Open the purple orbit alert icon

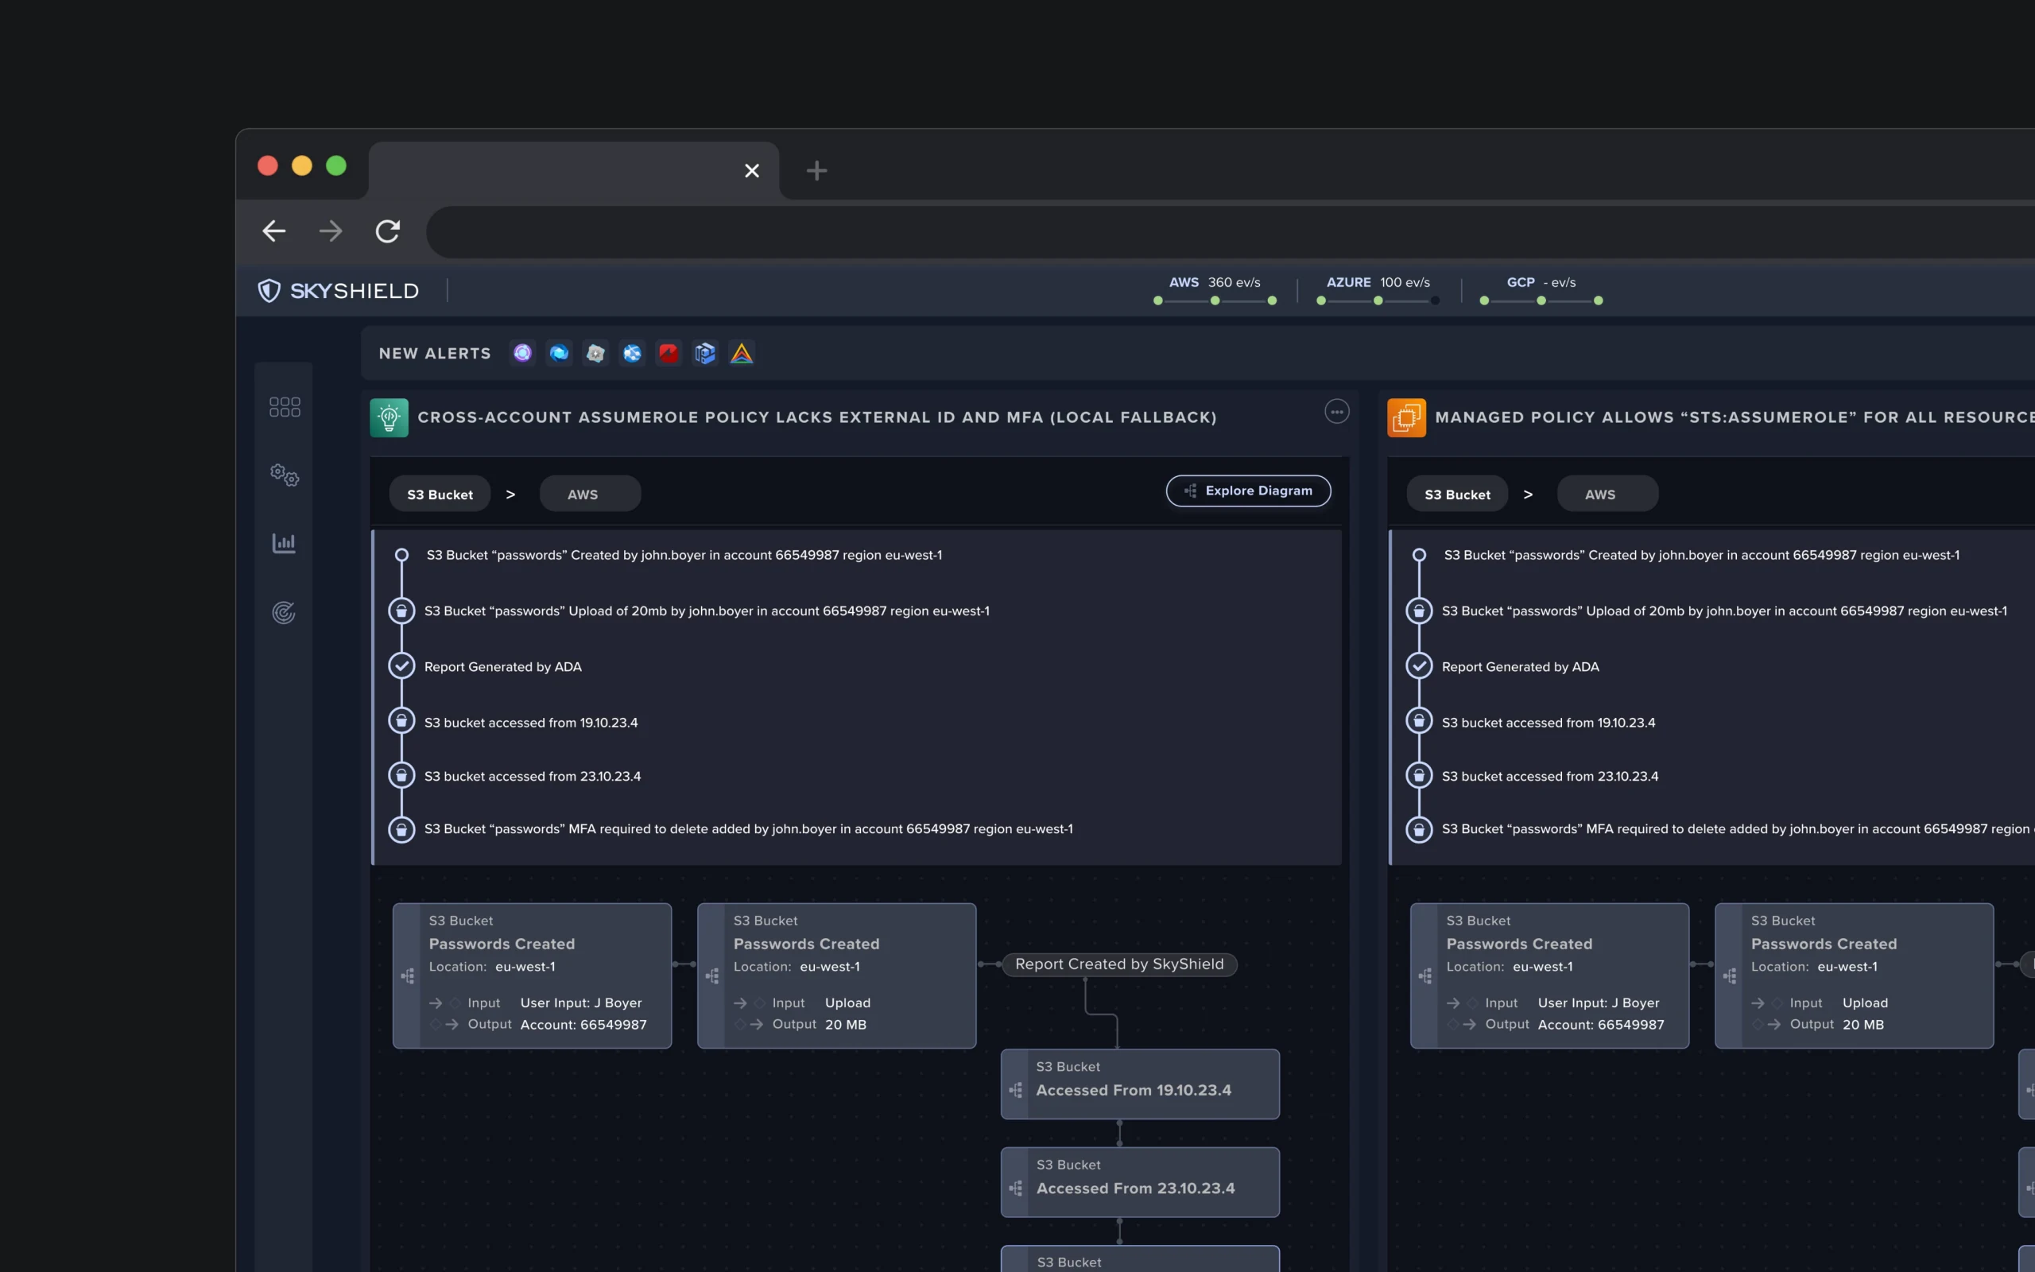point(522,353)
